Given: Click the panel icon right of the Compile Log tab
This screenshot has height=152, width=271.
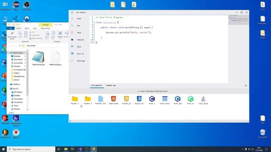Looking at the screenshot, I should [x=246, y=85].
